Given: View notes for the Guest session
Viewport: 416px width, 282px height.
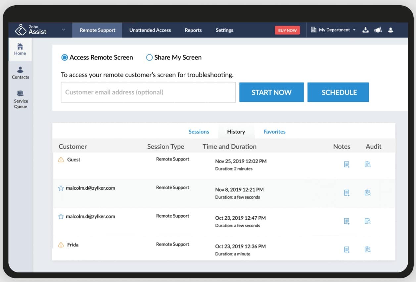Looking at the screenshot, I should pos(346,164).
